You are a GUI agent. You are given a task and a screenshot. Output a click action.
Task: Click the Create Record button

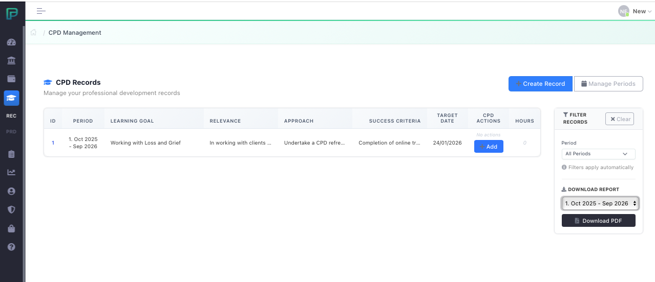click(x=540, y=84)
